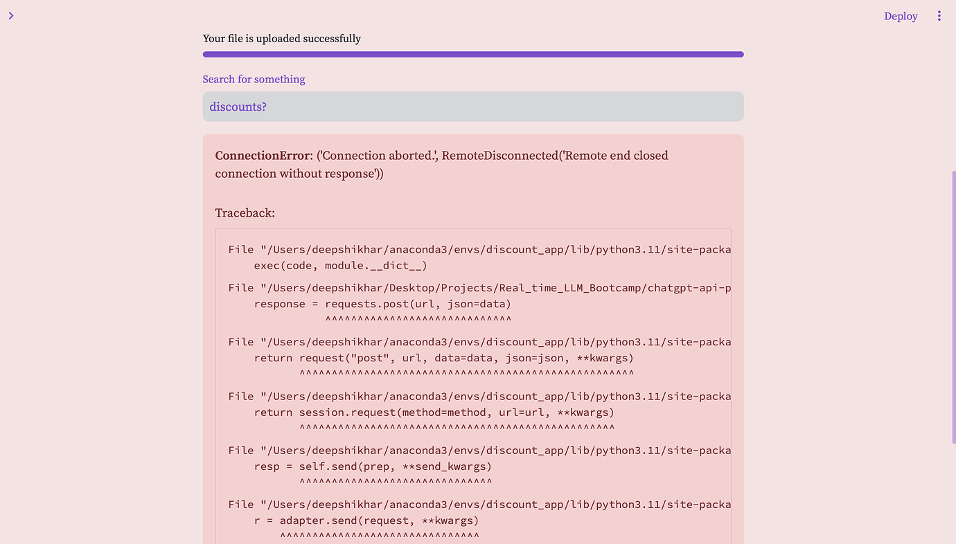Click the r = adapter.send line
Image resolution: width=956 pixels, height=544 pixels.
(x=366, y=520)
